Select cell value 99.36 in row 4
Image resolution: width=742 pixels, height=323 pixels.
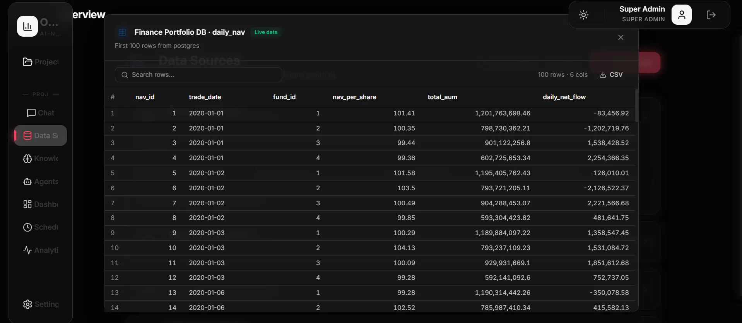(x=406, y=158)
